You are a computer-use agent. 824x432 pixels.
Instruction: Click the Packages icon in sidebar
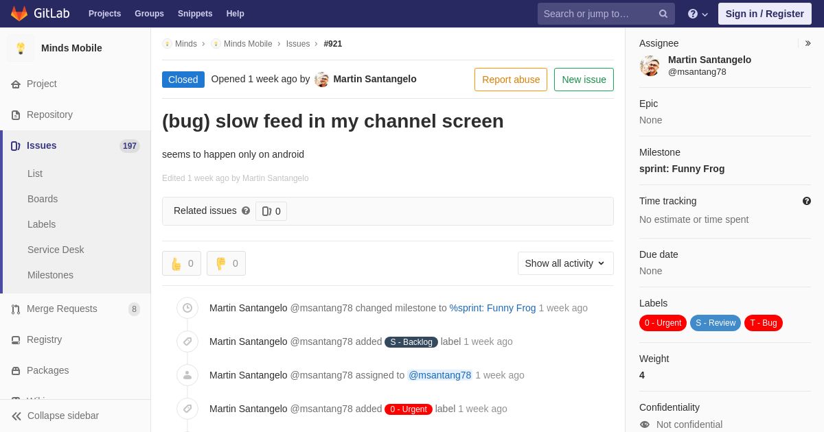[16, 371]
